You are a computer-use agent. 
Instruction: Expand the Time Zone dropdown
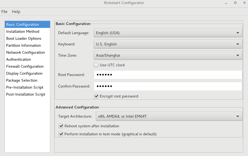click(x=168, y=55)
